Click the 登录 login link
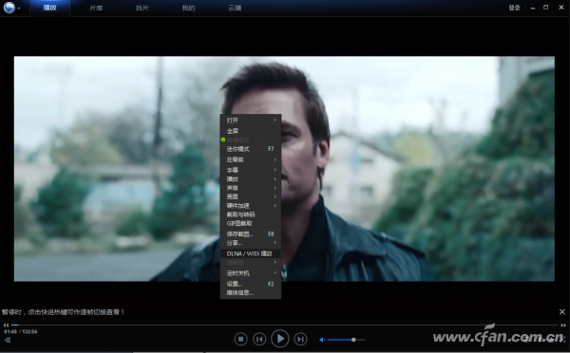The image size is (570, 353). pyautogui.click(x=514, y=8)
